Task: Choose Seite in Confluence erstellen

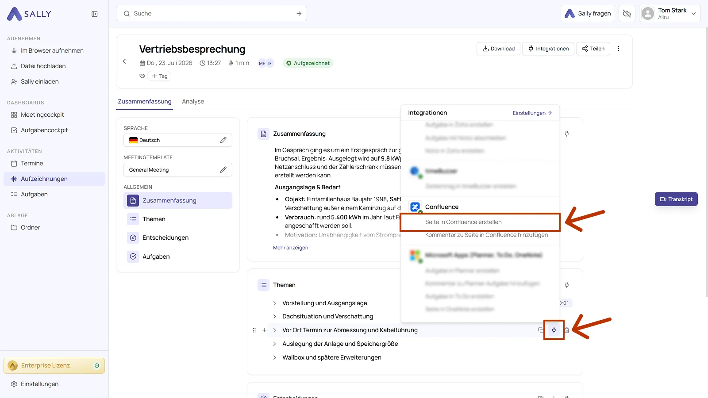Action: pyautogui.click(x=480, y=222)
